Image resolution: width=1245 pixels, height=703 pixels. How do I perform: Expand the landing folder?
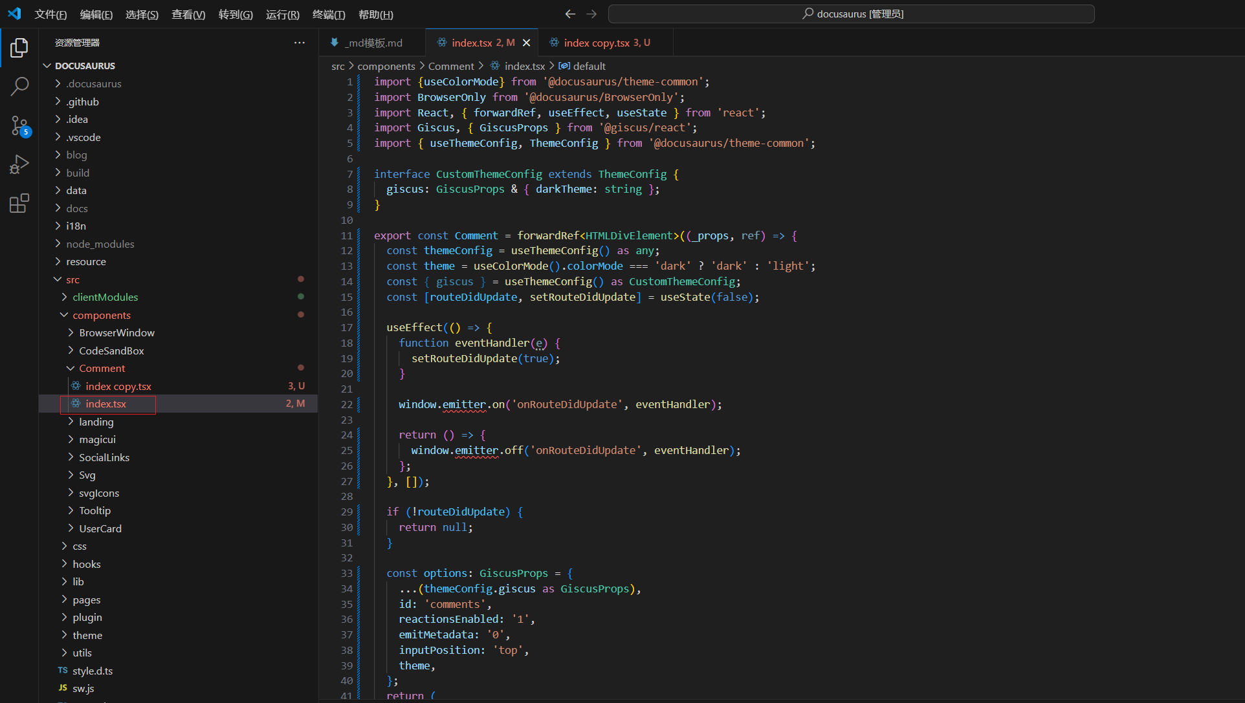[179, 422]
